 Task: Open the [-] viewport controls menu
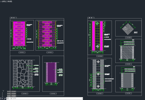pos(1,1)
